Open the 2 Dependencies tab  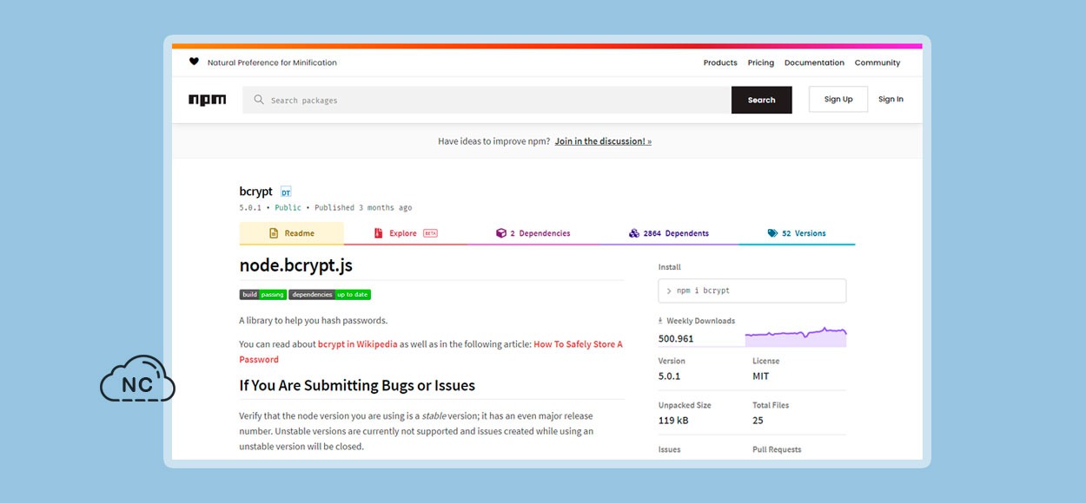pyautogui.click(x=533, y=233)
